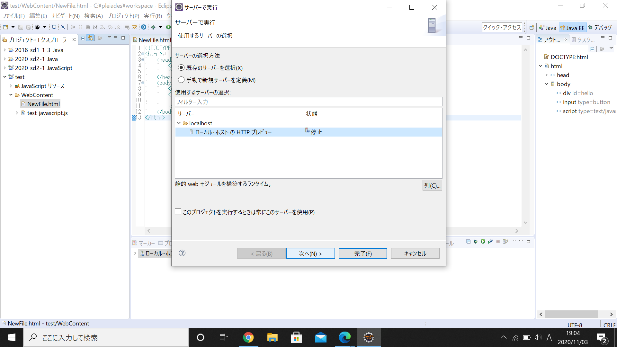
Task: Toggle Link with Editor in Project Explorer
Action: tap(90, 38)
